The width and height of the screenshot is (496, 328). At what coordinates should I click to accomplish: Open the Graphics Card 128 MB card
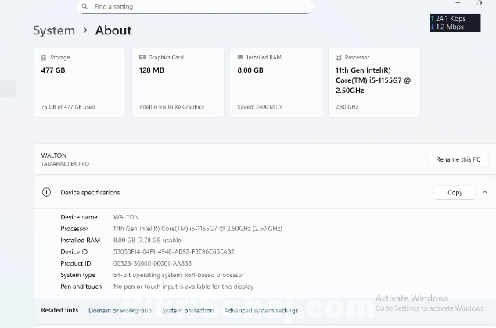(178, 83)
